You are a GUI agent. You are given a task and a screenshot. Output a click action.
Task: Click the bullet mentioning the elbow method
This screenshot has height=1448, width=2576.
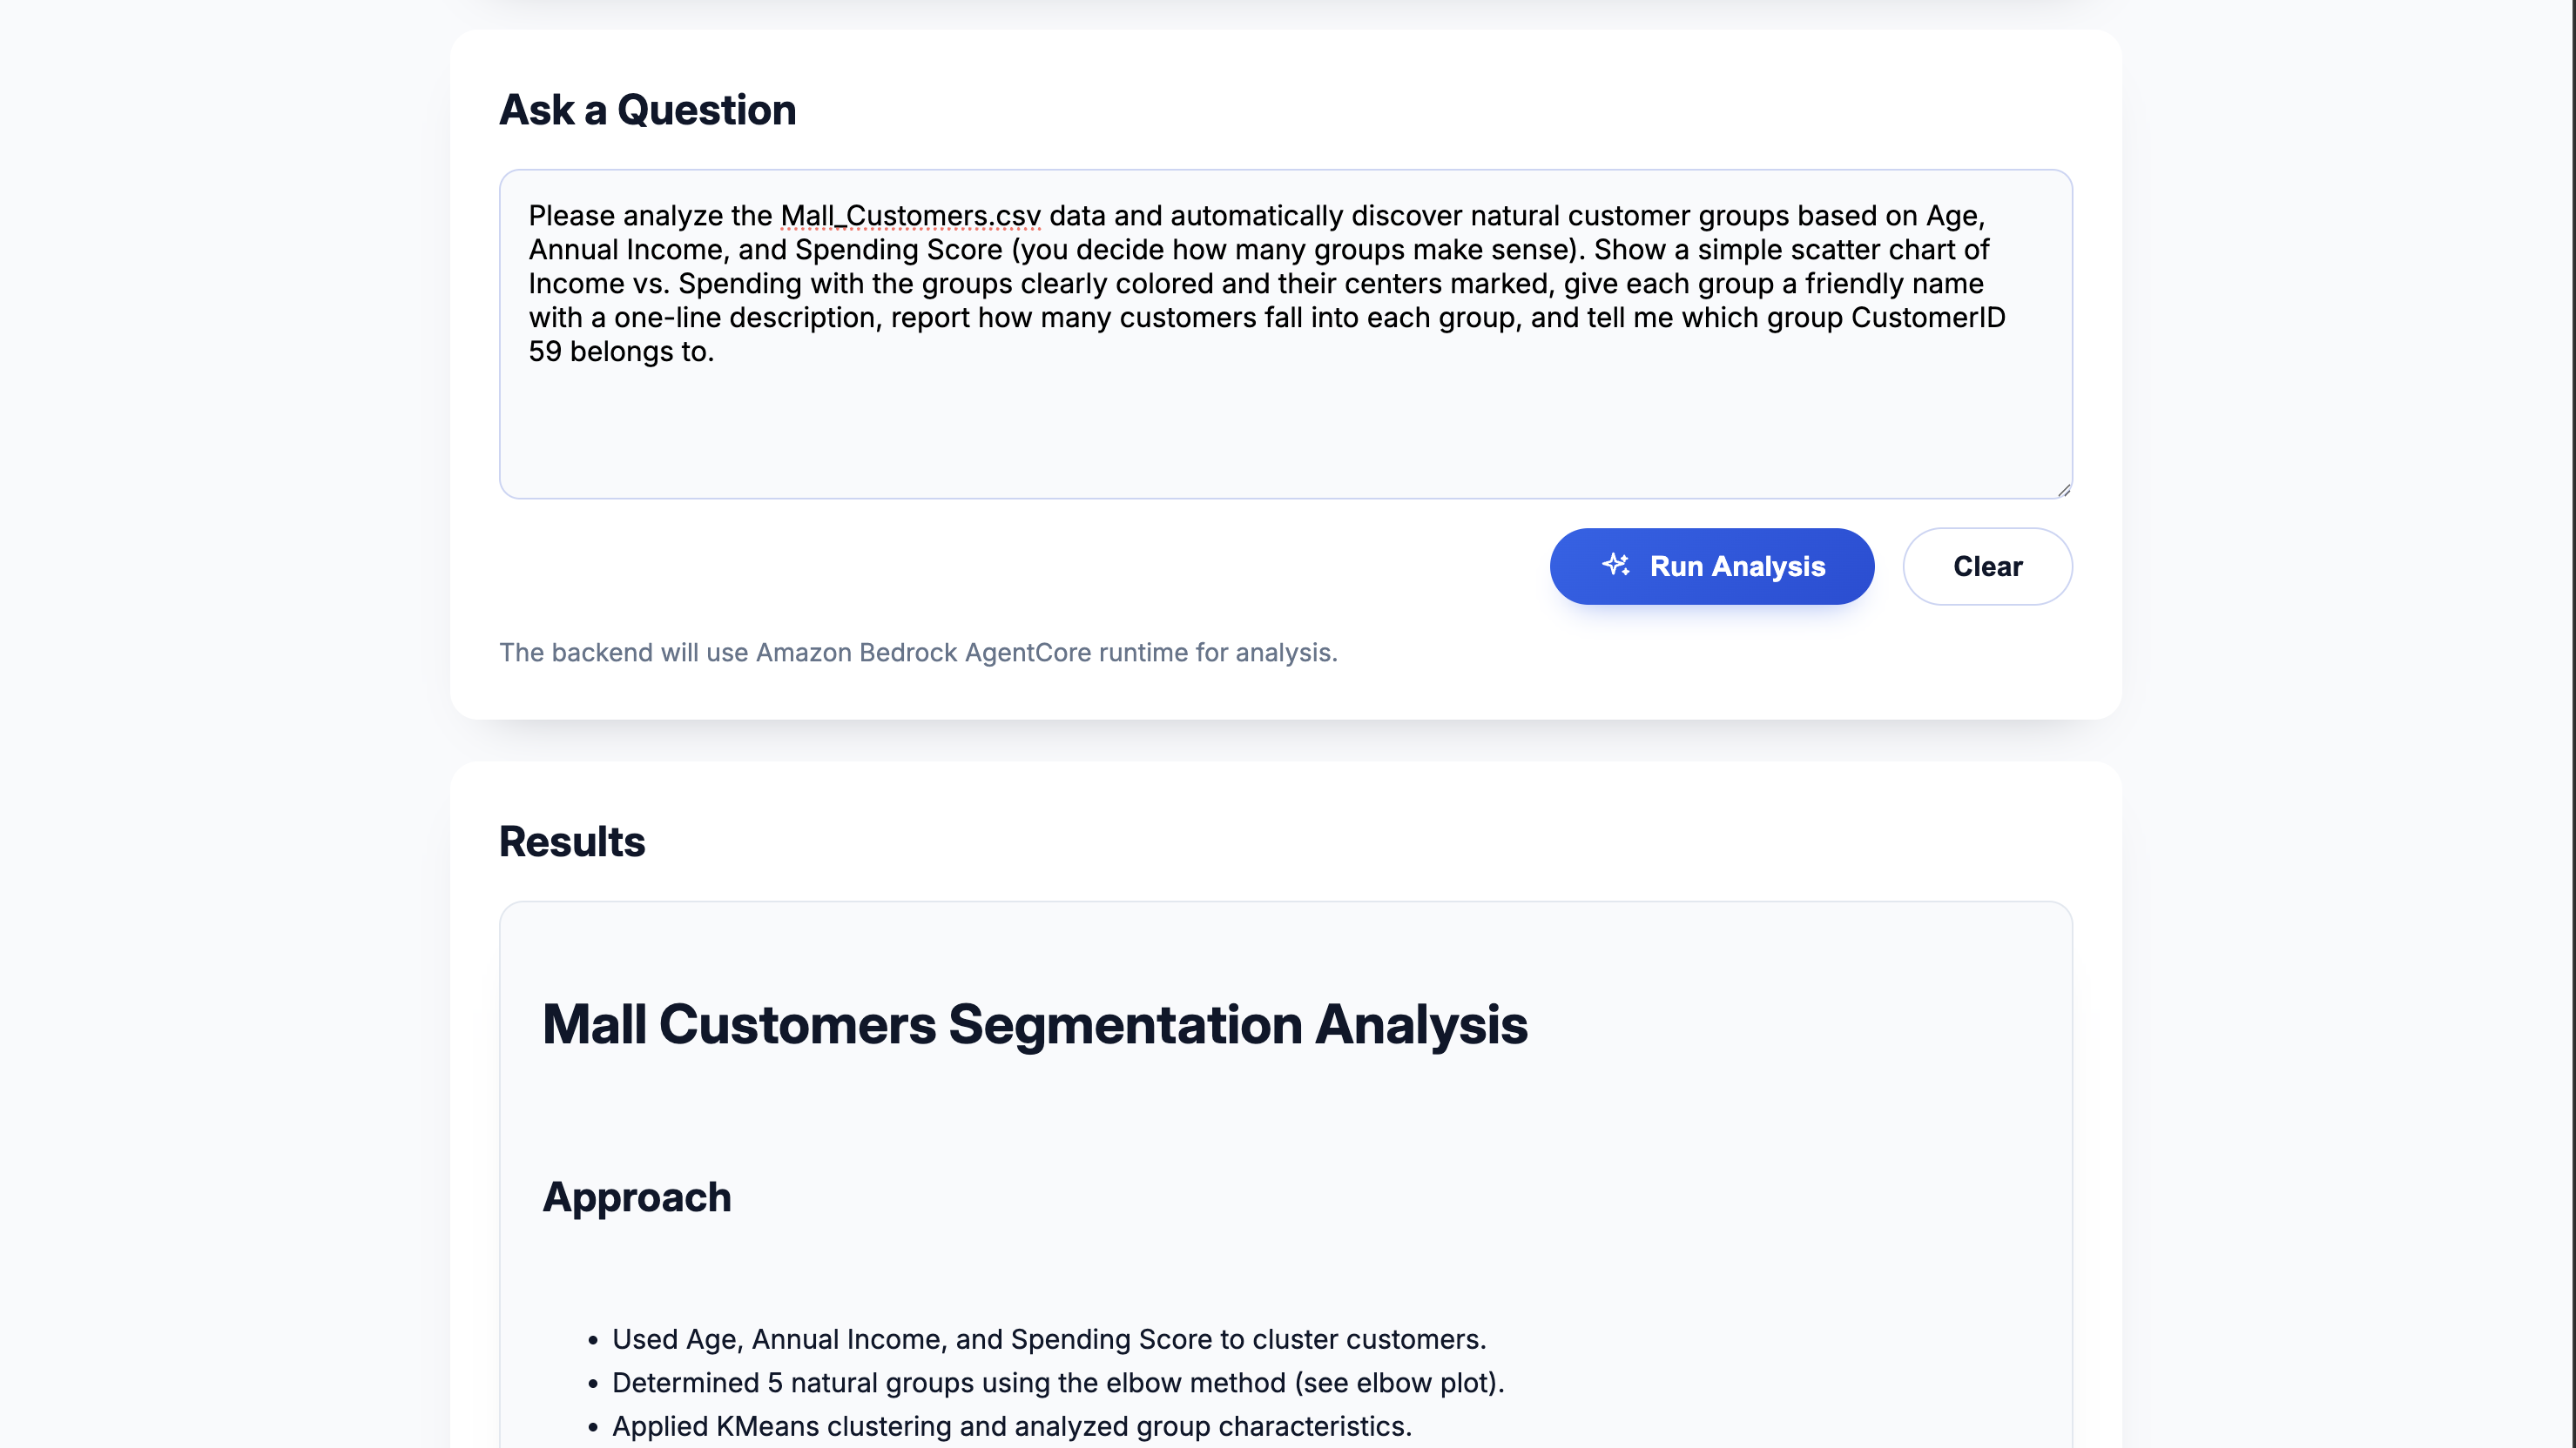(1058, 1383)
